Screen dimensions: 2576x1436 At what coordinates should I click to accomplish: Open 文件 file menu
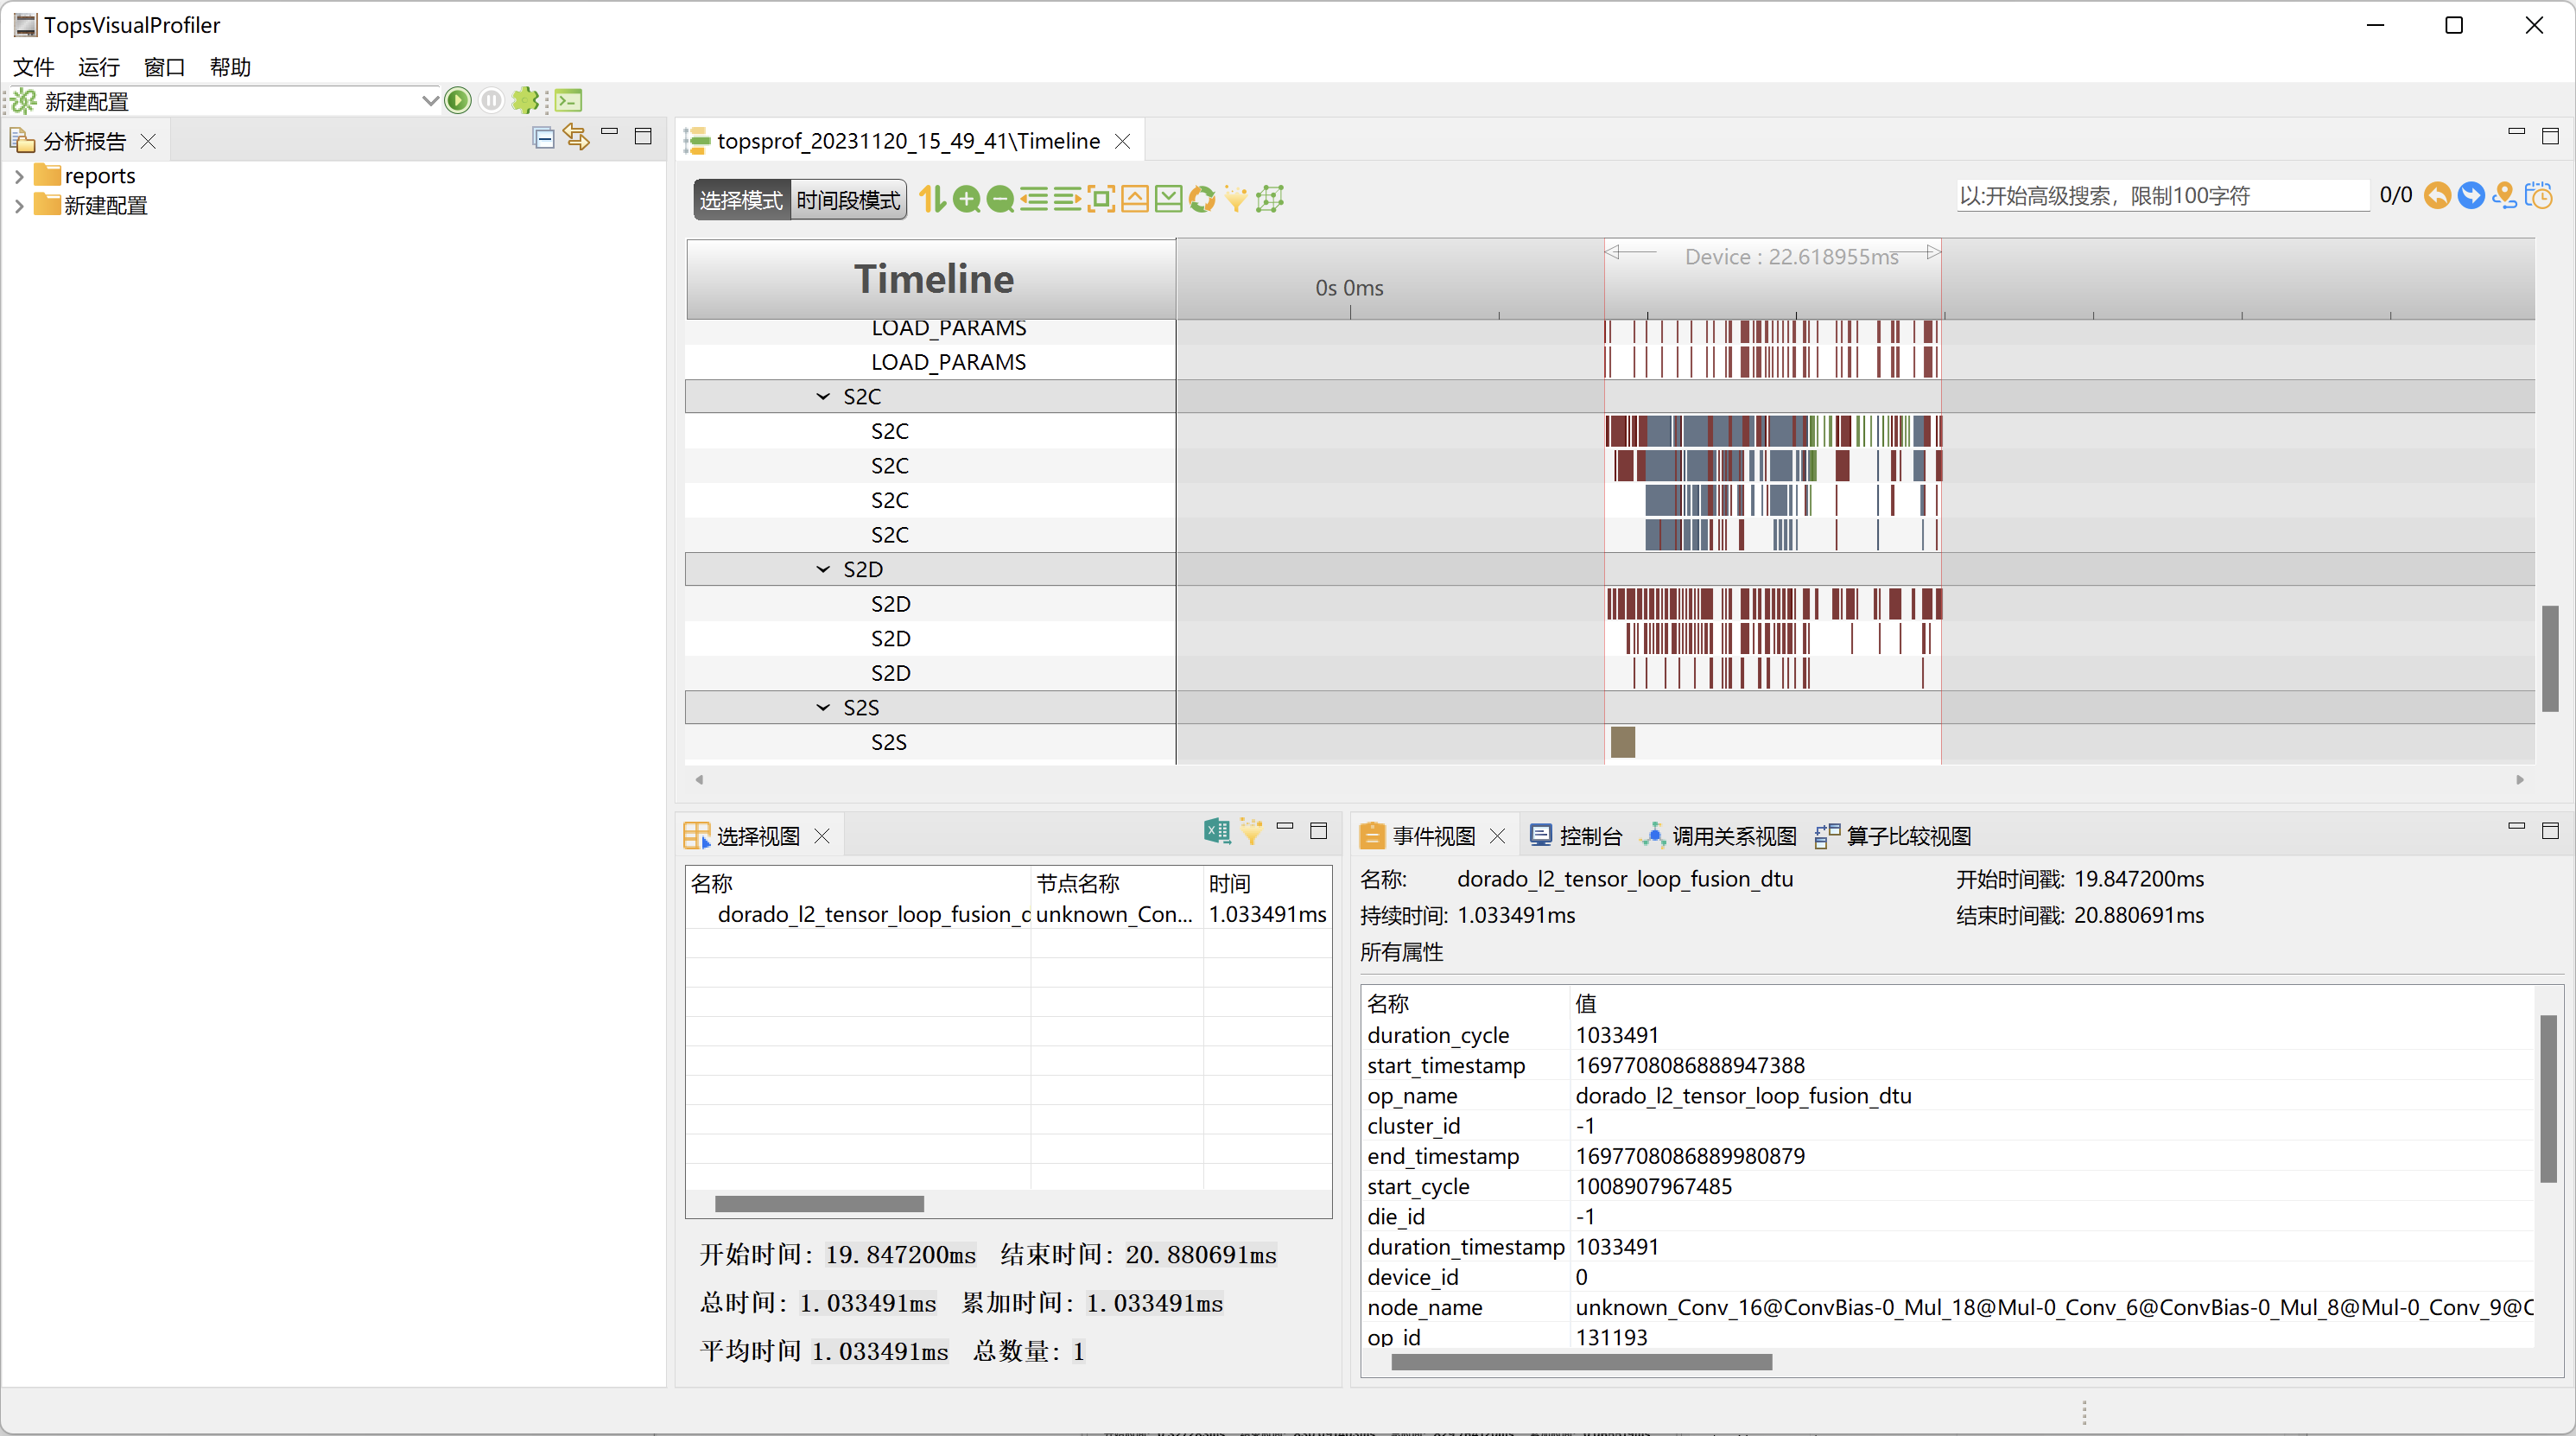pos(37,67)
